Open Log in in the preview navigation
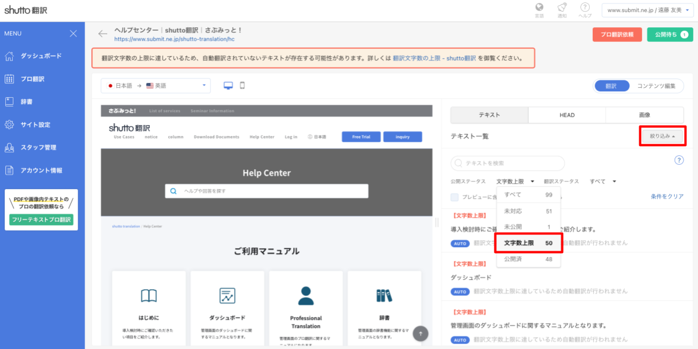Screen dimensions: 698x349 click(291, 137)
